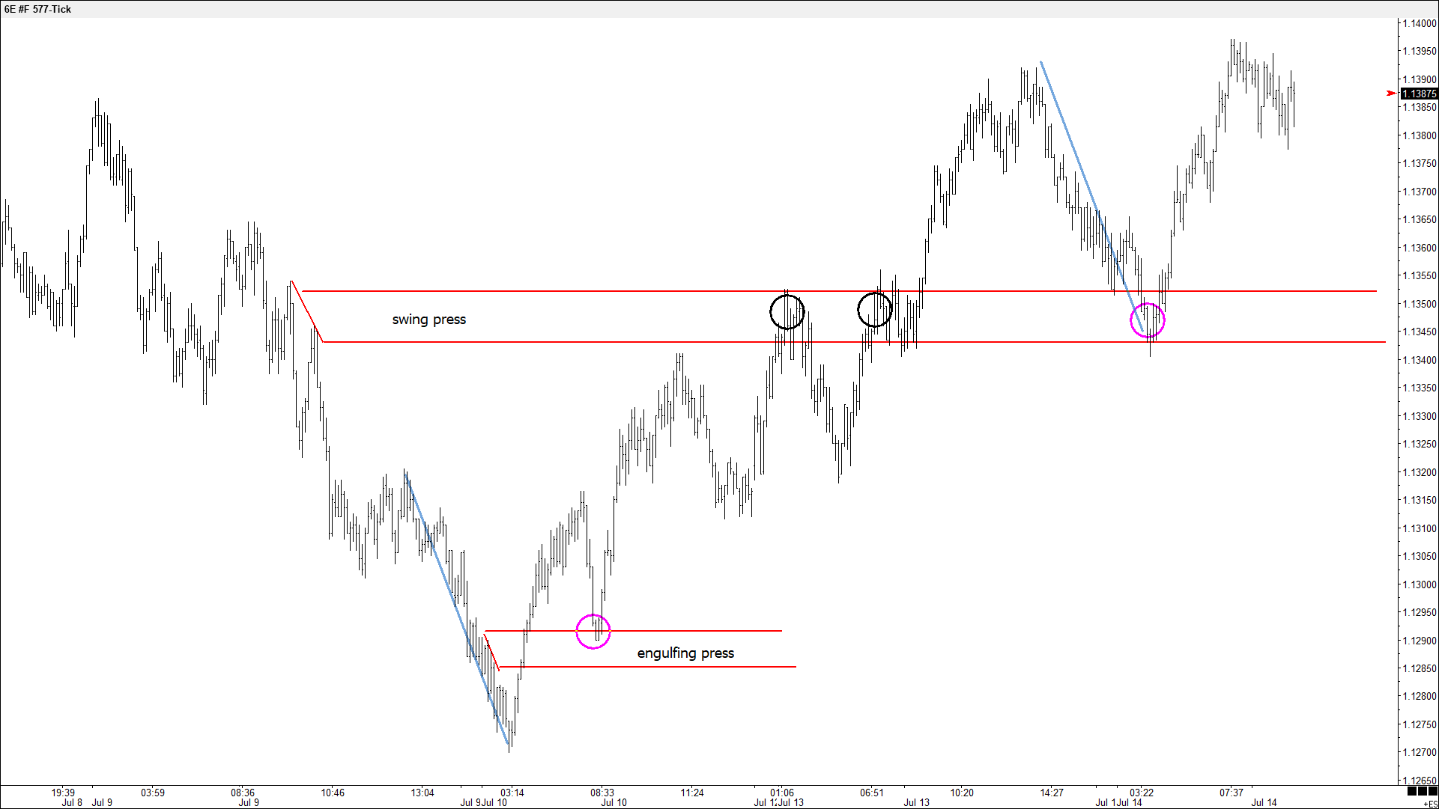Click the red arrow beside current price
Screen dimensions: 1439x809
coord(1391,94)
